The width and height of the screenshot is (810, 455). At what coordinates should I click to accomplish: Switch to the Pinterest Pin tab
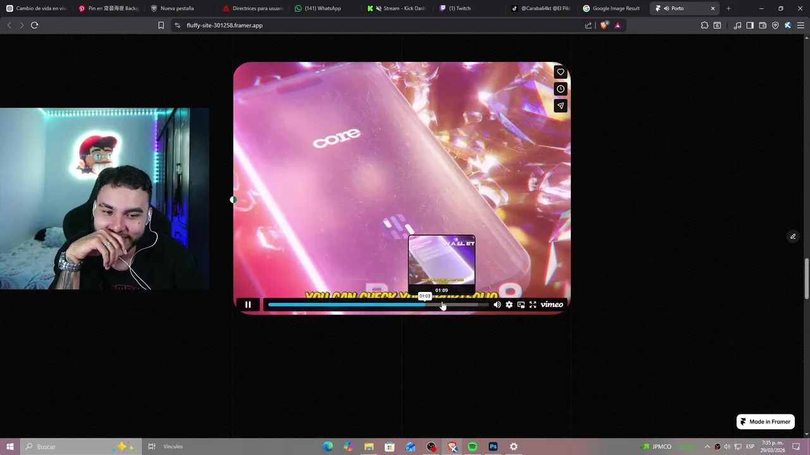coord(109,8)
